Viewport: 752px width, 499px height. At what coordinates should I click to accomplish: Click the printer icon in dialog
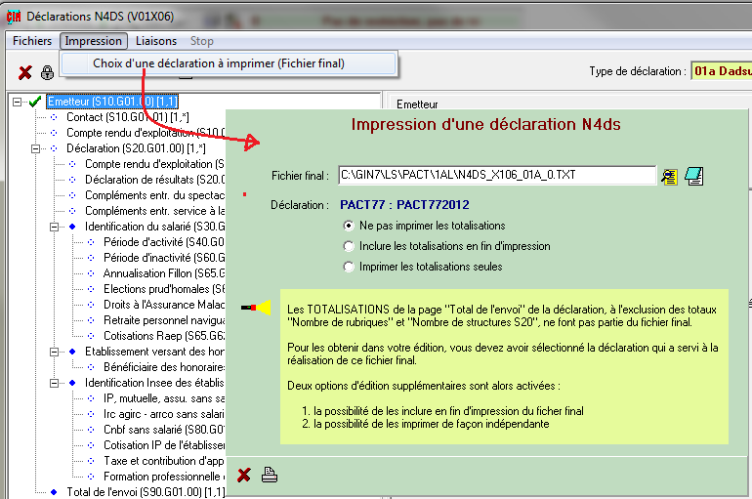pyautogui.click(x=270, y=475)
